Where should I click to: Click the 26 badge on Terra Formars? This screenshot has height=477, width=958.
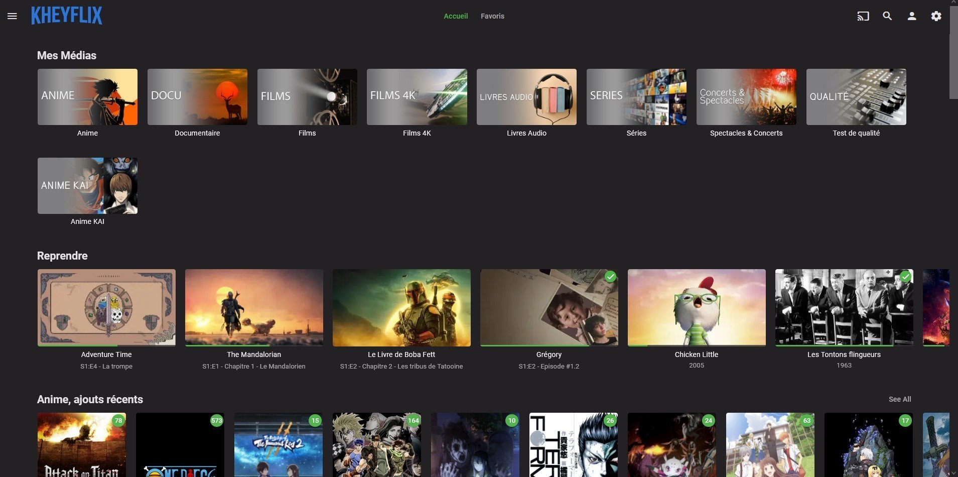[610, 421]
